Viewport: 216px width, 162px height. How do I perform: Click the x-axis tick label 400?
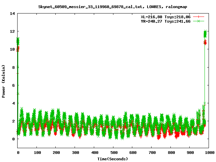pyautogui.click(x=94, y=153)
